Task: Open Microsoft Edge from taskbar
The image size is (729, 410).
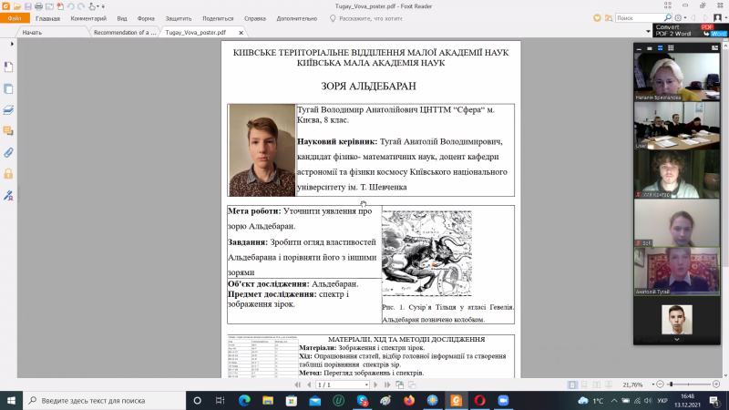Action: tap(244, 400)
